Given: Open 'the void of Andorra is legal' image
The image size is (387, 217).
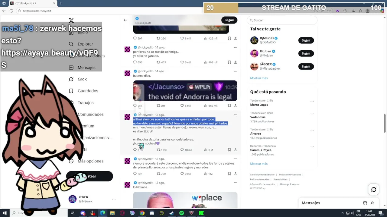Looking at the screenshot, I should point(185,91).
